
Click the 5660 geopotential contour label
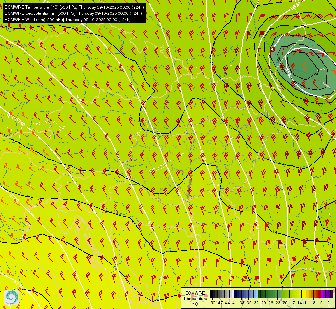[x=257, y=224]
